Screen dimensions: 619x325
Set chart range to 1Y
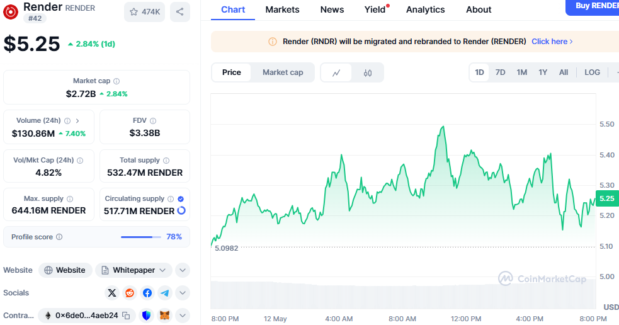click(543, 72)
